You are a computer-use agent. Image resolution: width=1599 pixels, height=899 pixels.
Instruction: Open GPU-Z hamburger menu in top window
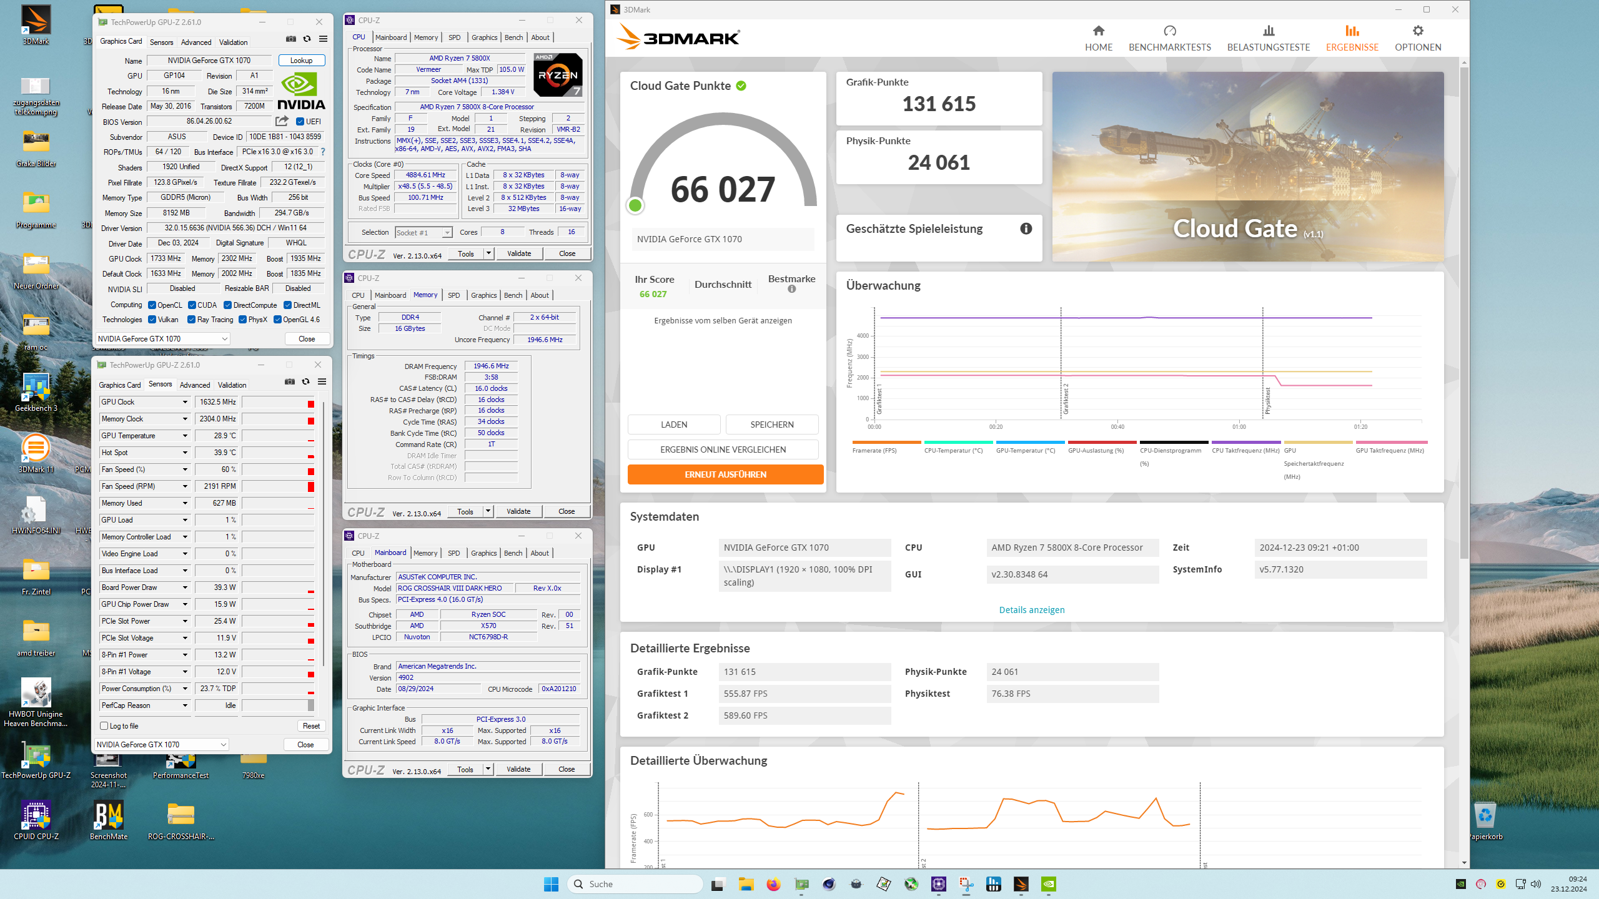323,39
